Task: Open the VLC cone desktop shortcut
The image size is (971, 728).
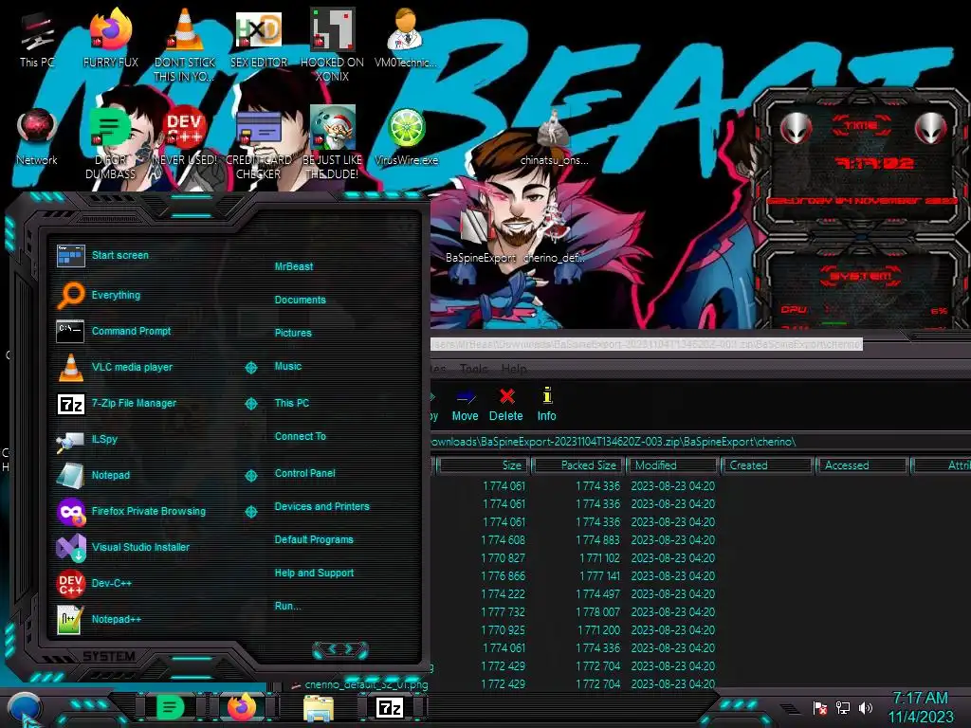Action: click(185, 45)
